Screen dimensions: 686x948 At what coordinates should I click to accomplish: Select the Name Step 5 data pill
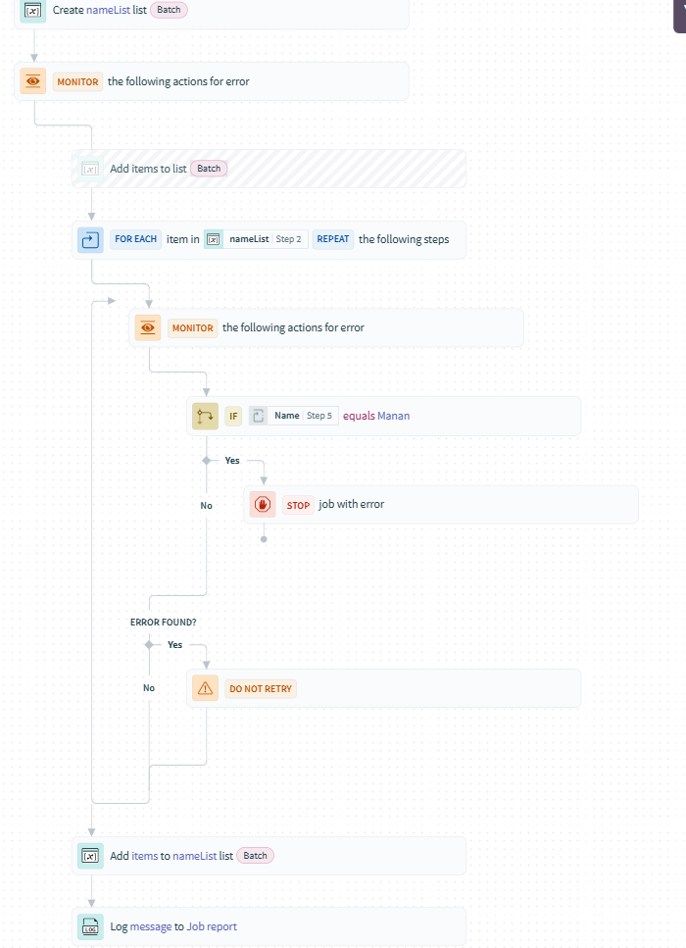pos(293,416)
